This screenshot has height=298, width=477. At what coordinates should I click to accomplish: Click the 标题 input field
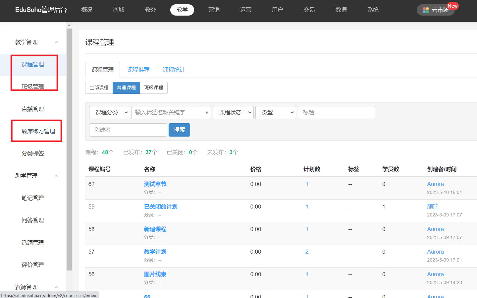[337, 112]
